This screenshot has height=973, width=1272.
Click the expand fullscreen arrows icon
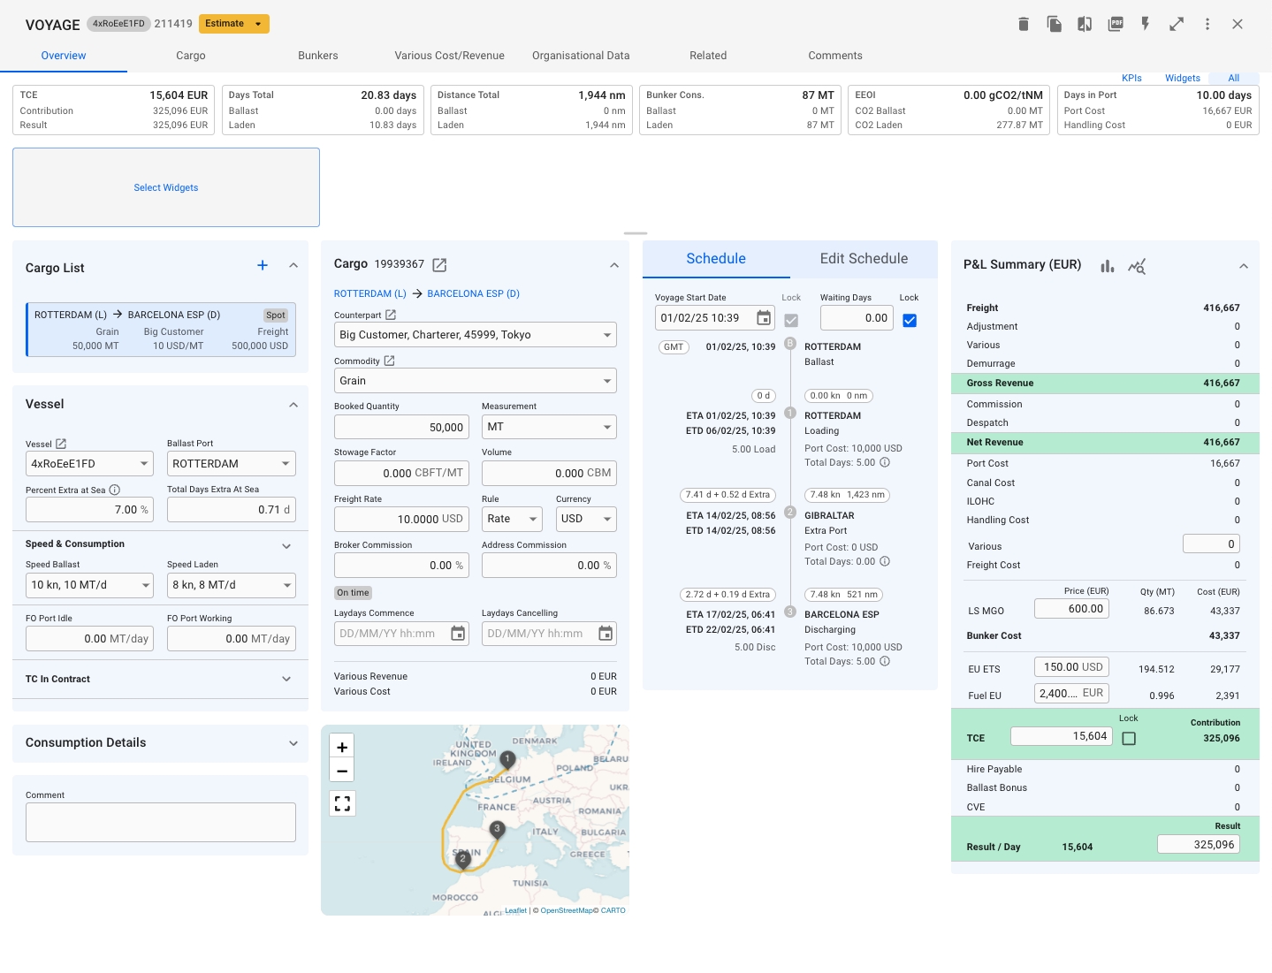(x=1177, y=24)
